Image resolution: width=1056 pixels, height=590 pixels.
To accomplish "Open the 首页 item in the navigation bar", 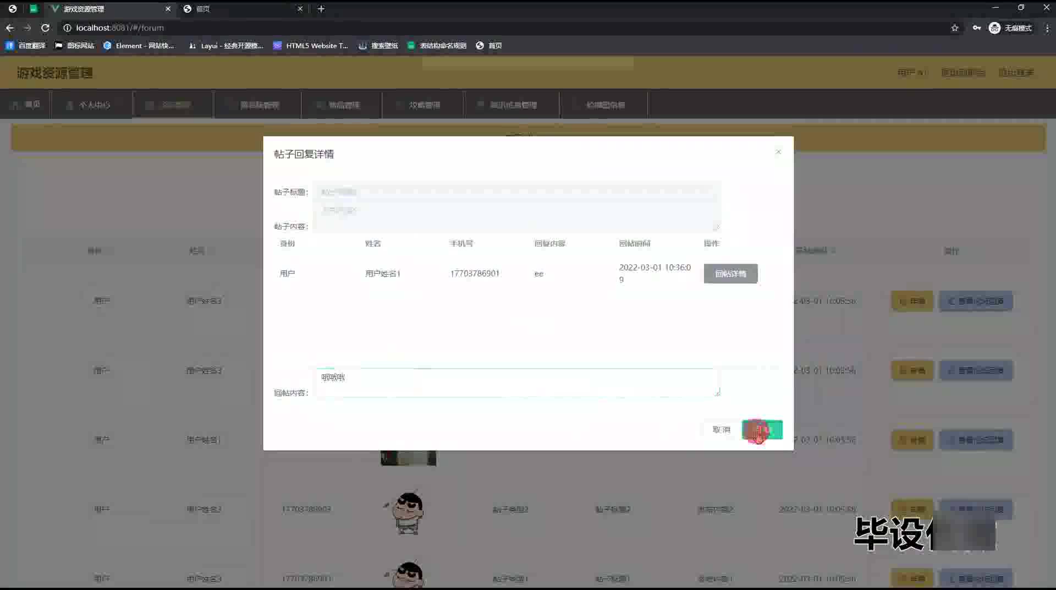I will pos(26,105).
